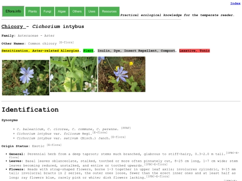
Task: Click the 'General' description entry
Action: (x=124, y=155)
